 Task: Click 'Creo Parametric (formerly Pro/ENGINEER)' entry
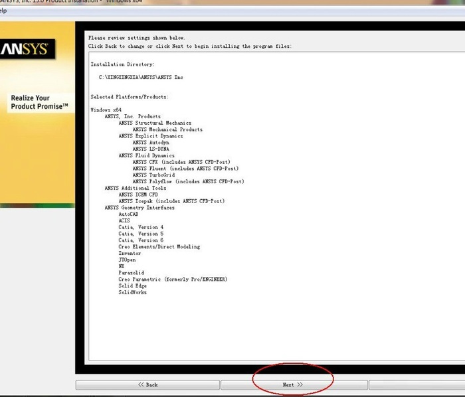(x=173, y=279)
